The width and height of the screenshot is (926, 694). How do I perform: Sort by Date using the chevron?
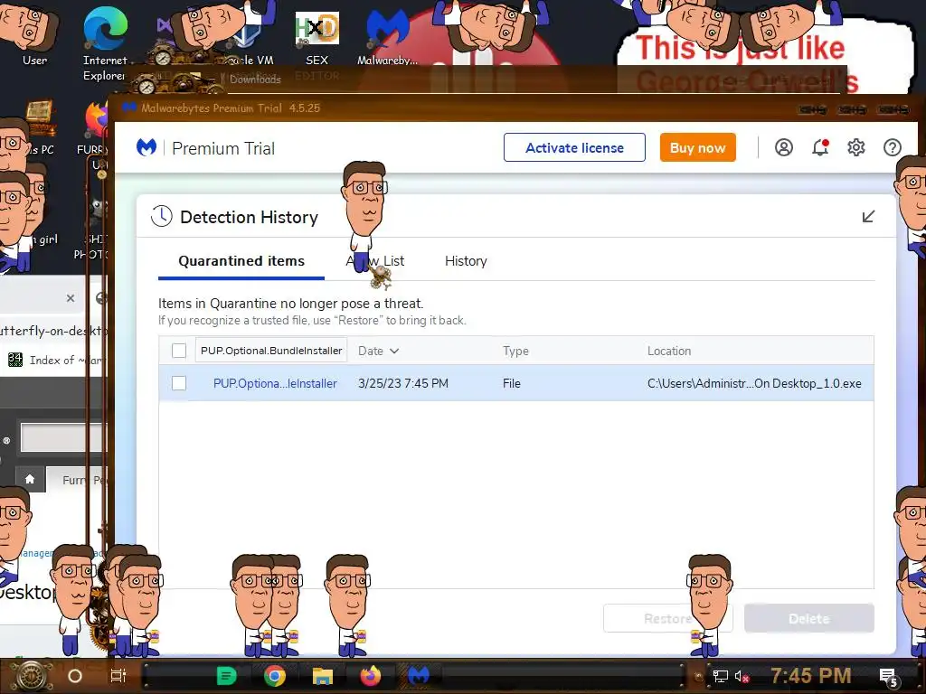394,351
